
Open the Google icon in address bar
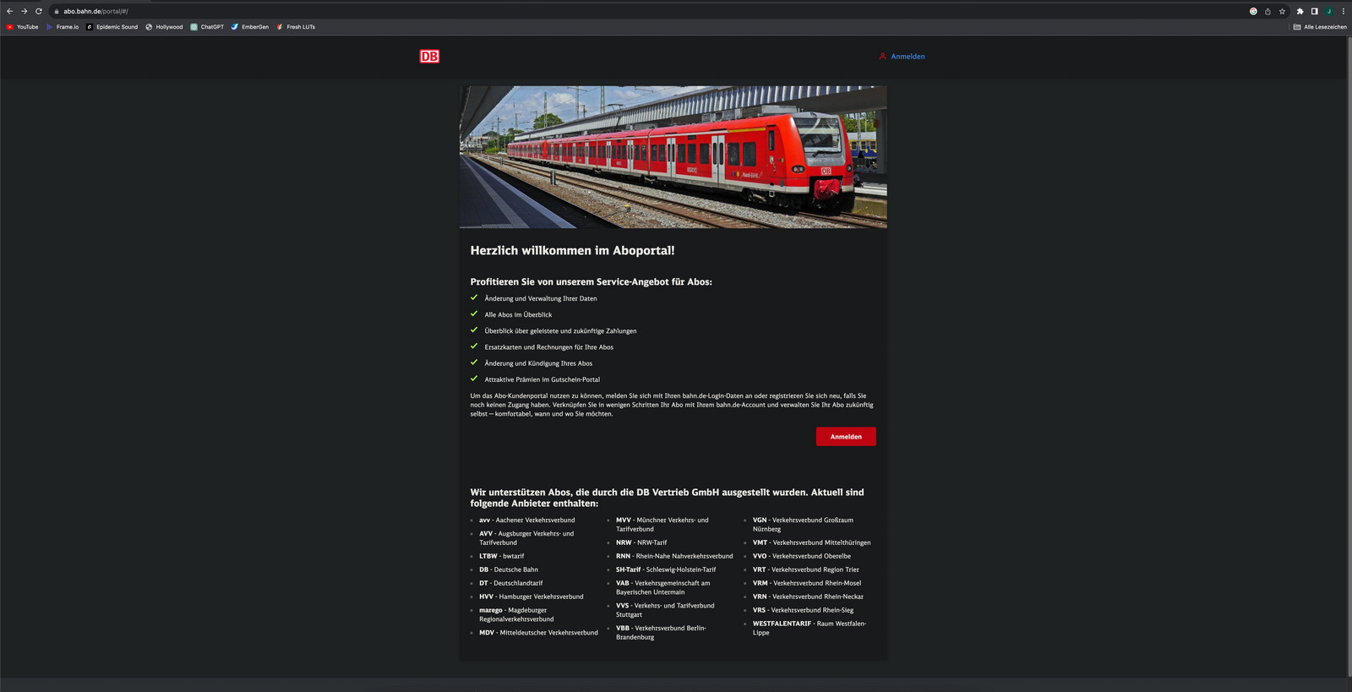click(x=1253, y=11)
